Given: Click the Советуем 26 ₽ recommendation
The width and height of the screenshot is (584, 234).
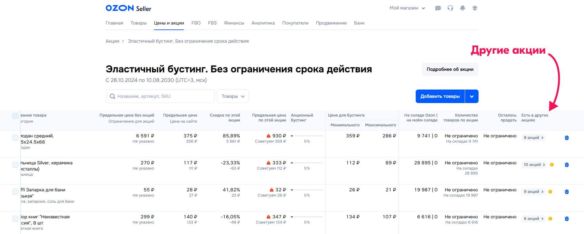Looking at the screenshot, I should pyautogui.click(x=272, y=195).
